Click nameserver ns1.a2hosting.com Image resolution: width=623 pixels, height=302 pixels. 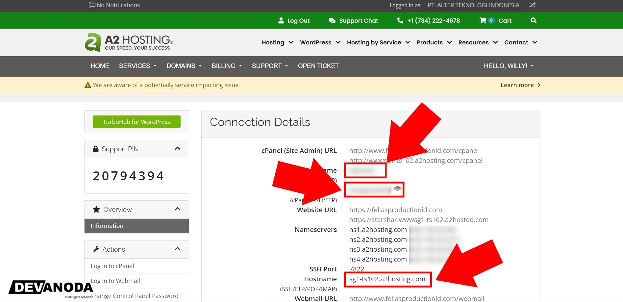378,230
